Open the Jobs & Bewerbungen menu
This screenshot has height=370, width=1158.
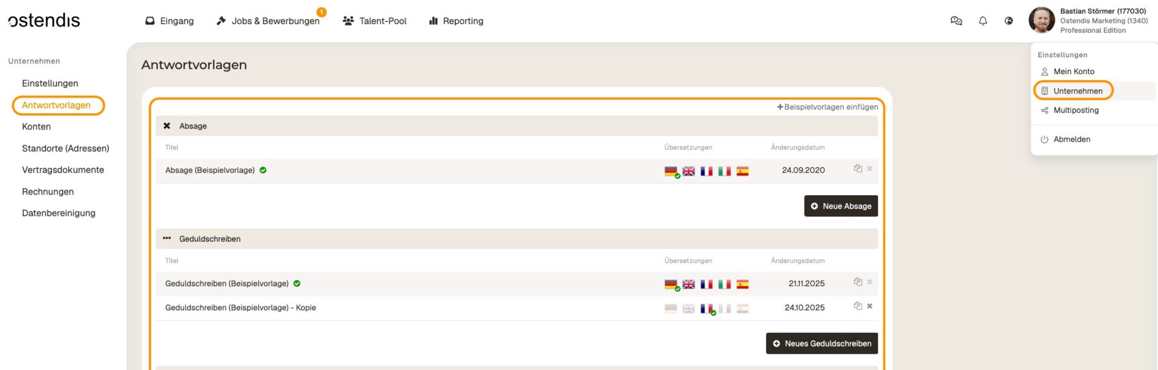[x=268, y=21]
